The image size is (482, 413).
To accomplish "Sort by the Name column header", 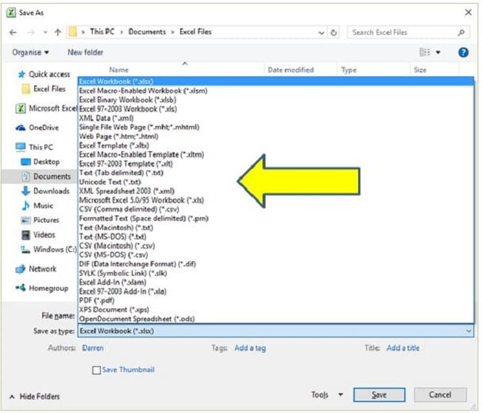I will click(x=119, y=70).
